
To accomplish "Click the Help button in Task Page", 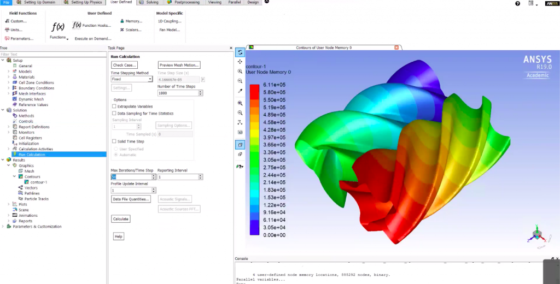I will 119,236.
